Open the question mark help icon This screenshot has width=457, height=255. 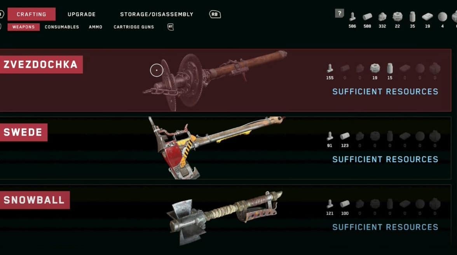(339, 13)
